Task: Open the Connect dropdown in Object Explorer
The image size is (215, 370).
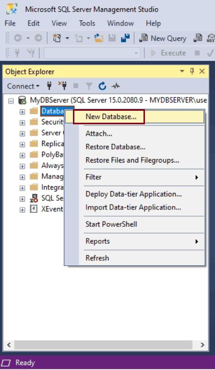Action: pos(23,86)
